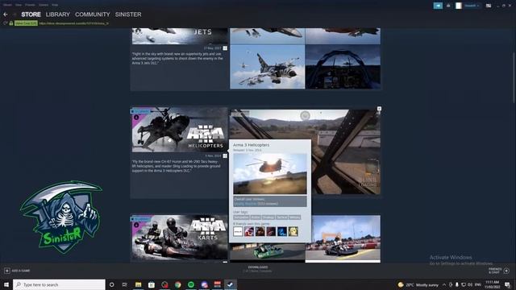Click the fourth friend avatar in popup
516x290 pixels.
coord(271,231)
